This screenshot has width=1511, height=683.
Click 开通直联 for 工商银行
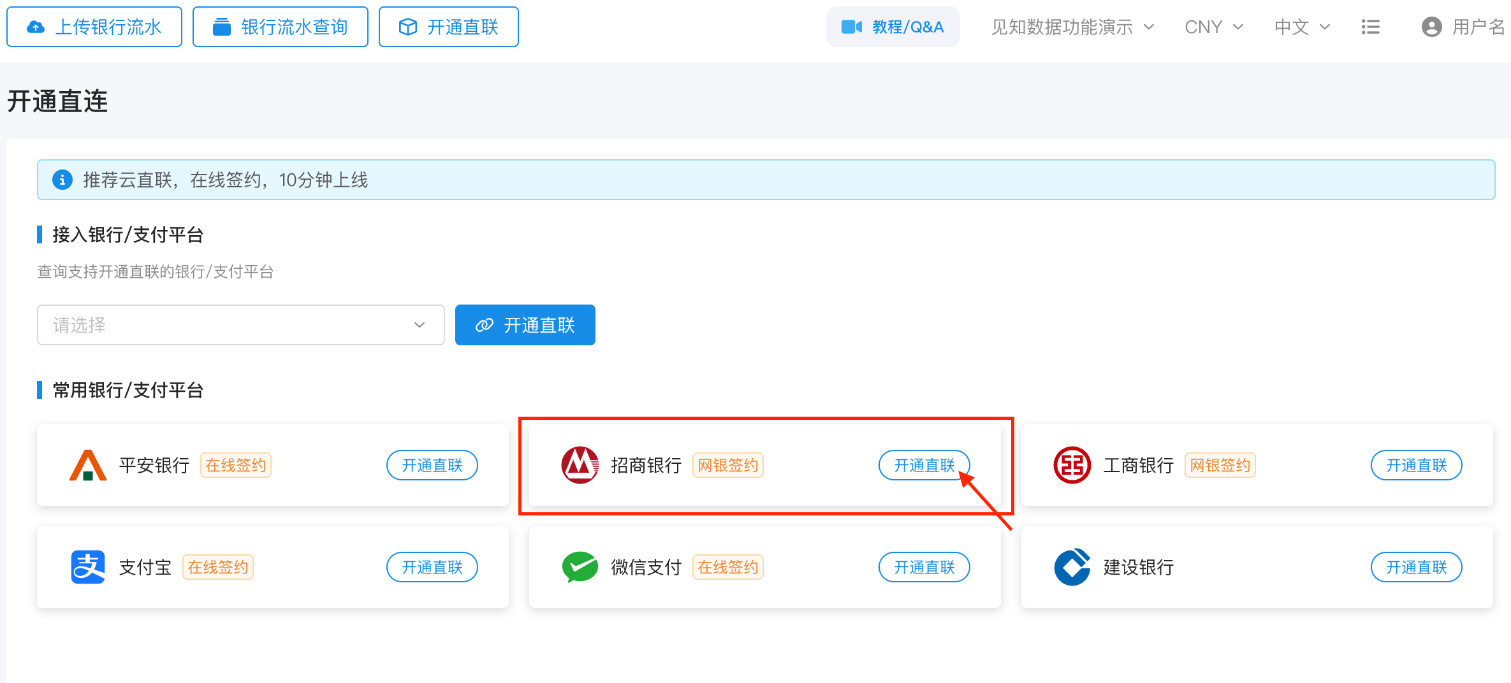[1417, 465]
